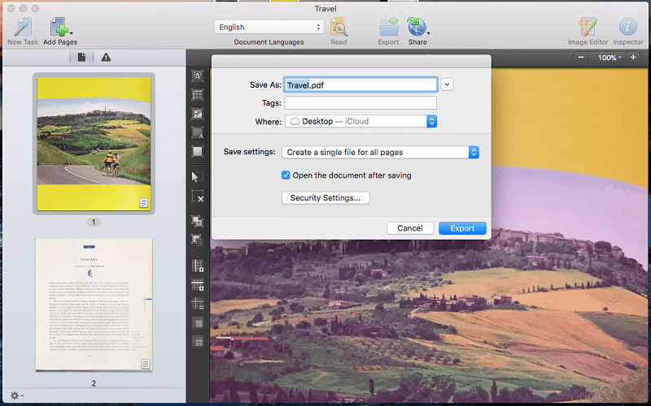Click the Read document icon
The width and height of the screenshot is (651, 406).
(339, 28)
